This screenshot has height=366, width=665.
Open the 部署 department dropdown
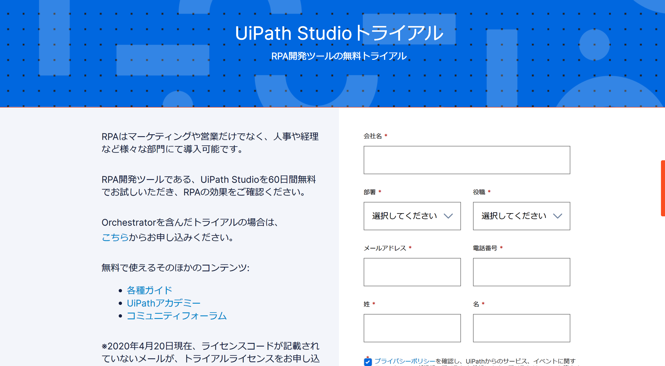(x=412, y=216)
